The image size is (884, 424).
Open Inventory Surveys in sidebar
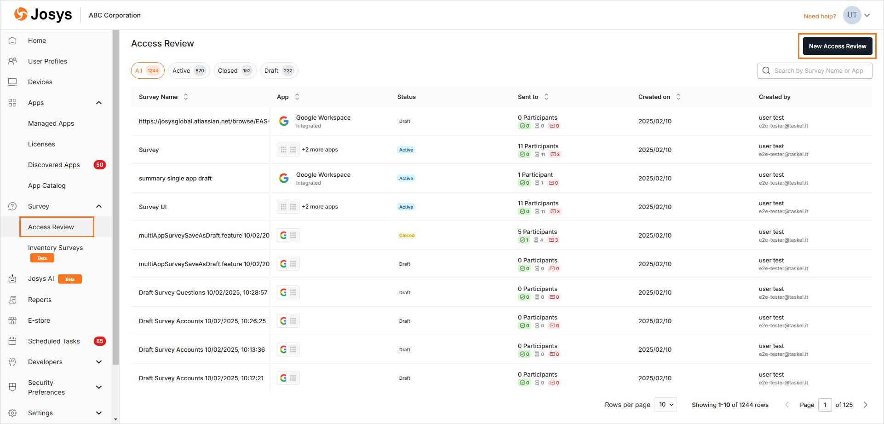point(55,248)
